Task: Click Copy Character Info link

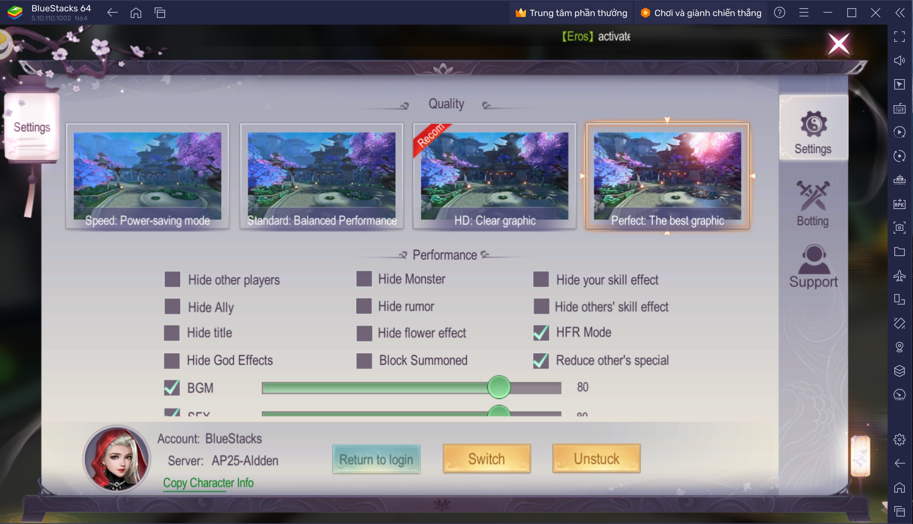Action: point(208,483)
